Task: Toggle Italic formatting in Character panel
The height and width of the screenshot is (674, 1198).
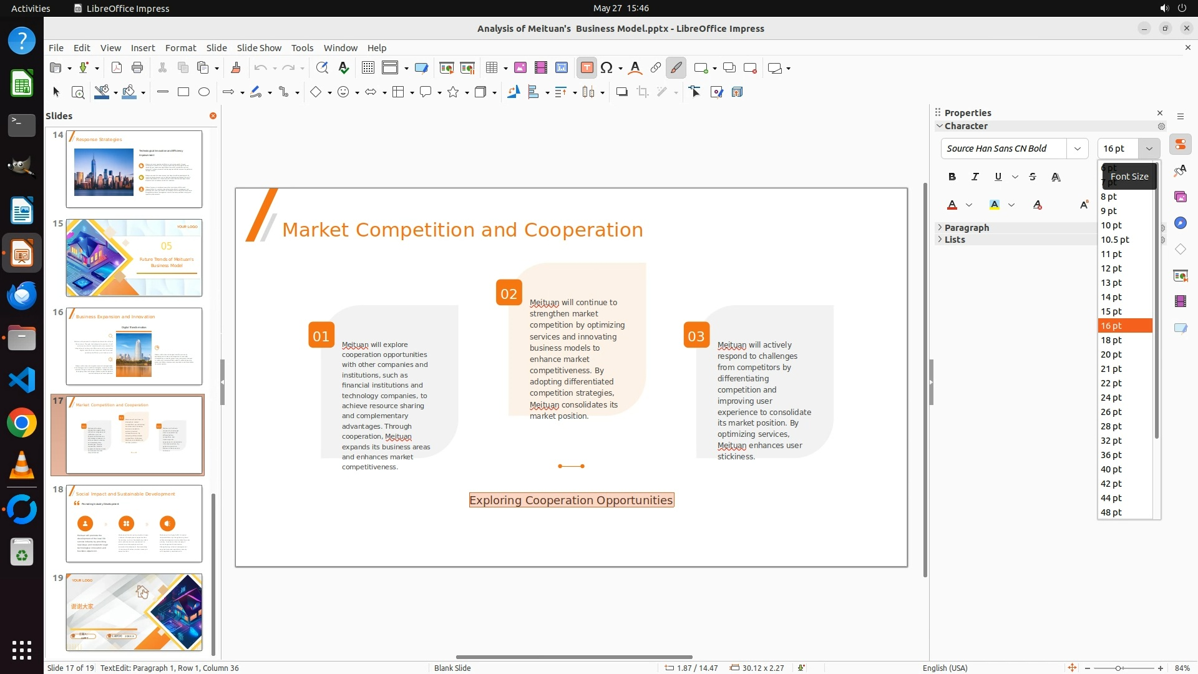Action: click(975, 177)
